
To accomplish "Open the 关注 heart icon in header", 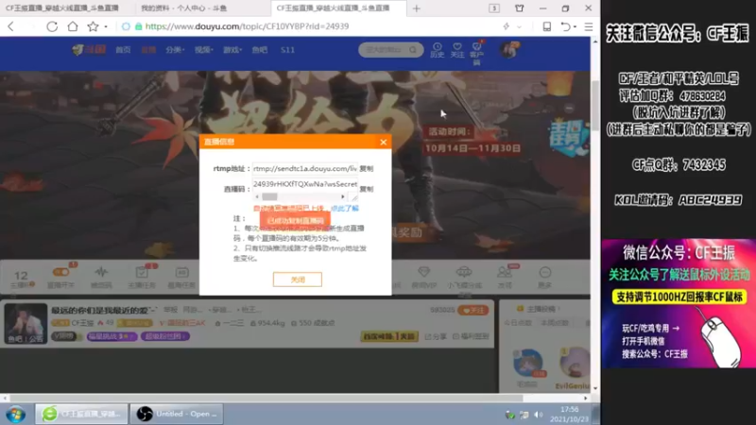I will coord(457,50).
